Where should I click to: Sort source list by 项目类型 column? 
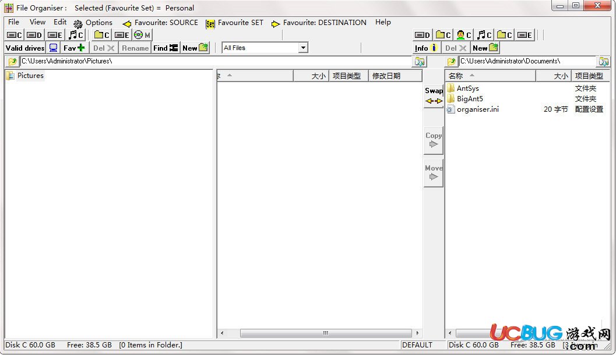point(349,76)
